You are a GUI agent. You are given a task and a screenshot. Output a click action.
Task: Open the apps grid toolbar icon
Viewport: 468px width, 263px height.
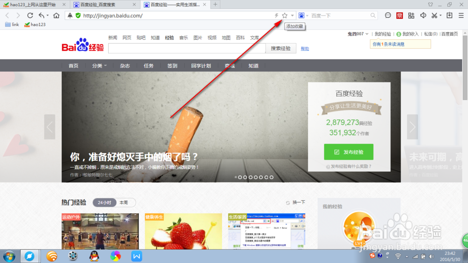click(411, 15)
